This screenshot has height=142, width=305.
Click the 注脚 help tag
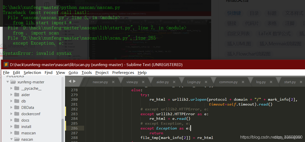click(290, 23)
